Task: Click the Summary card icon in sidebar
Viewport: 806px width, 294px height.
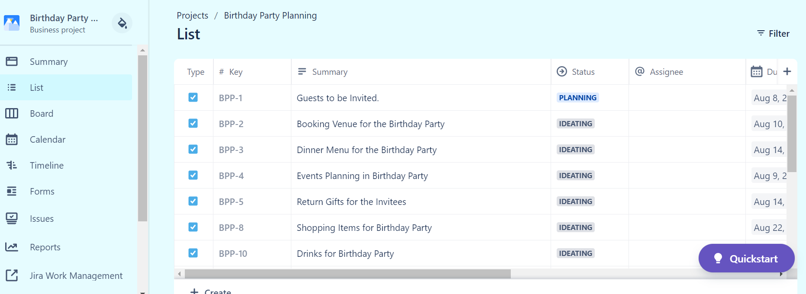Action: [x=12, y=61]
